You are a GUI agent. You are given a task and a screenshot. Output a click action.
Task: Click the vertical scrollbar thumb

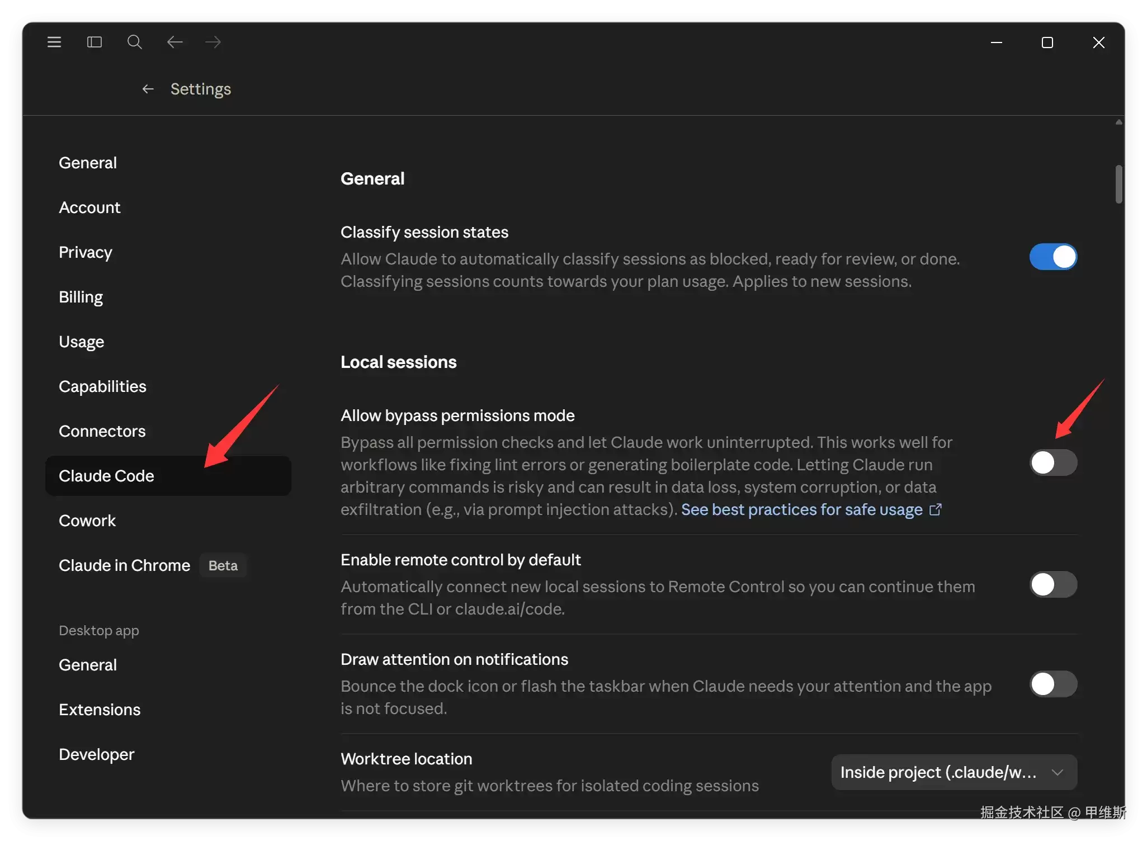pos(1119,184)
